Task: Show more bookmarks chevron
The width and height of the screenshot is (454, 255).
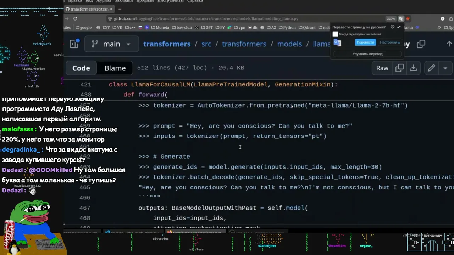Action: (439, 27)
